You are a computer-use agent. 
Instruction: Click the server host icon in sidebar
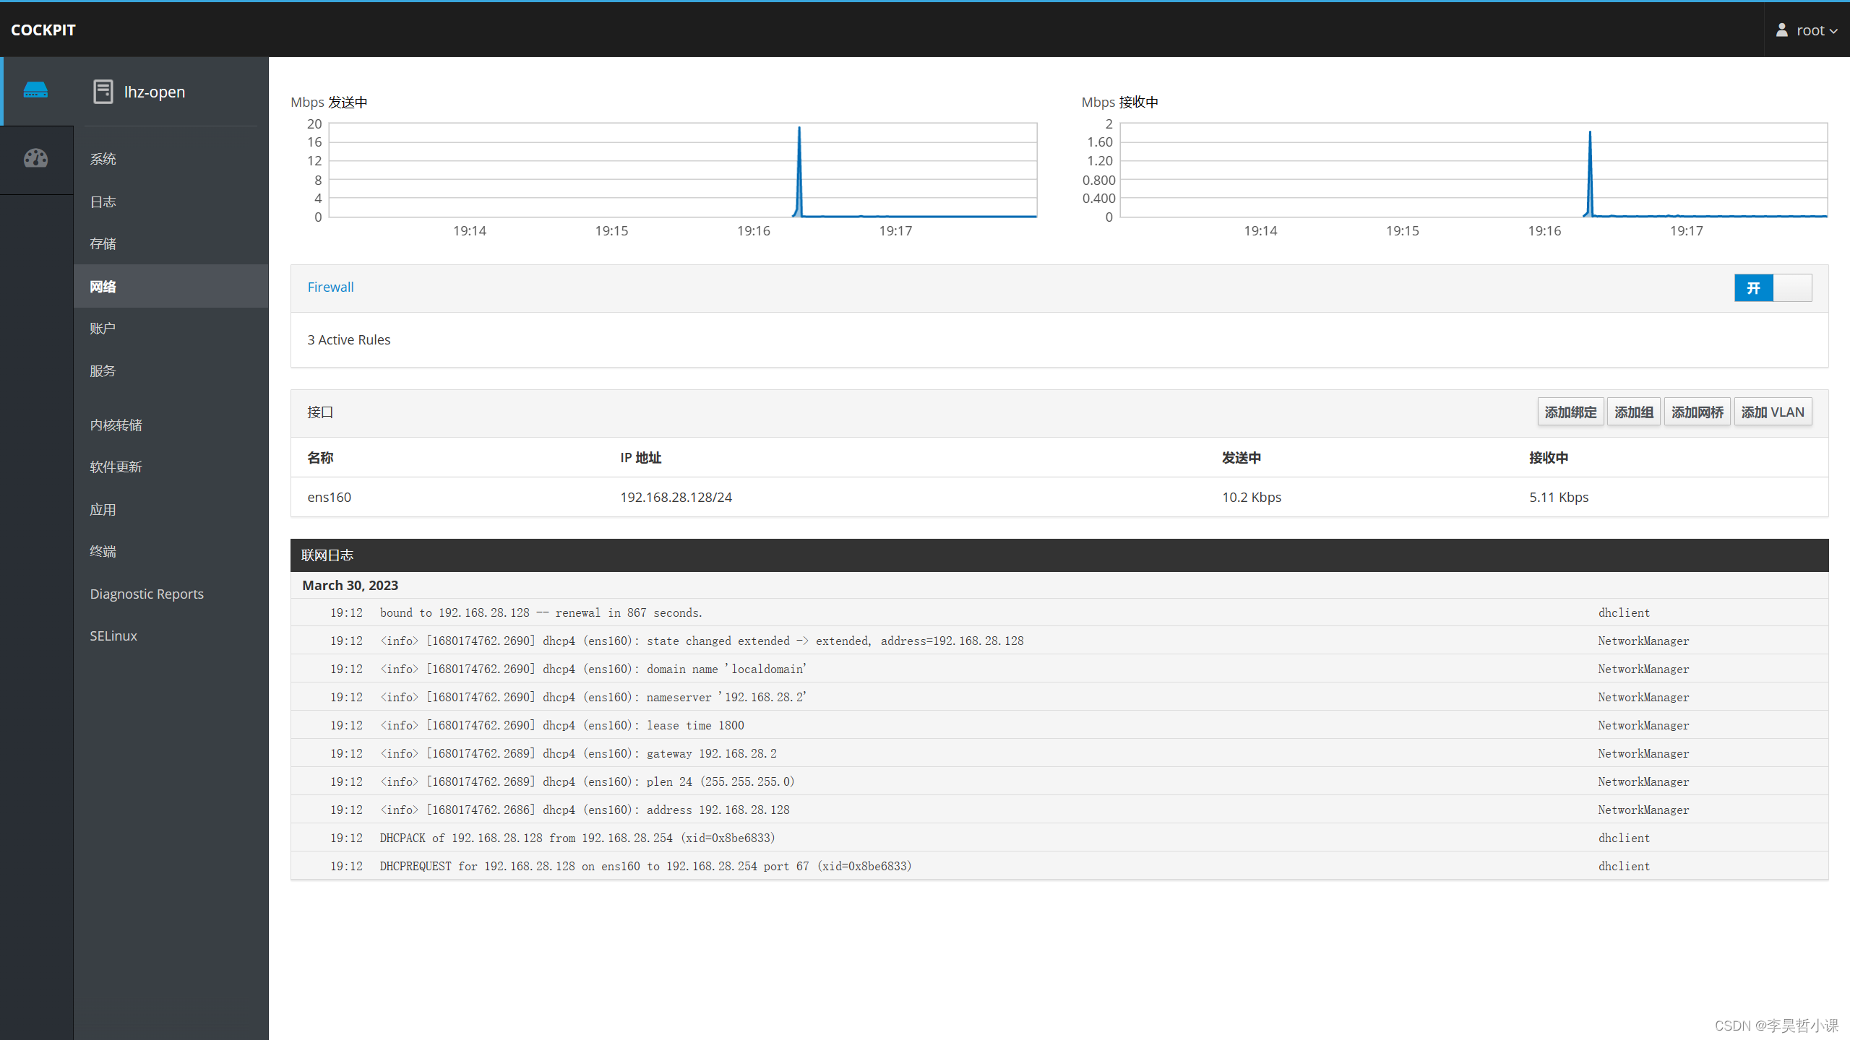pos(35,91)
